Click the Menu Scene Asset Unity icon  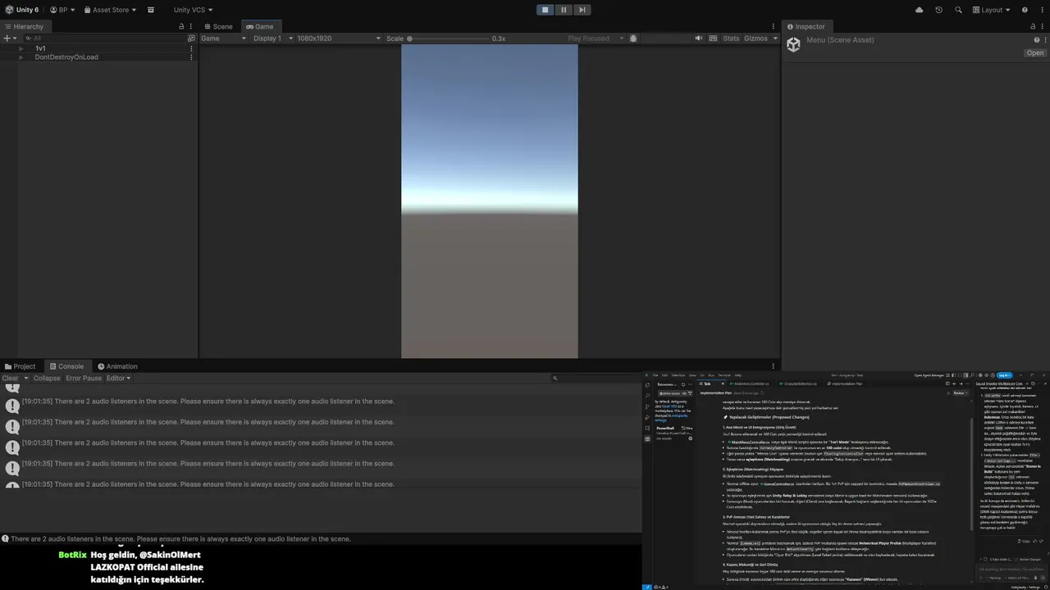pos(793,45)
